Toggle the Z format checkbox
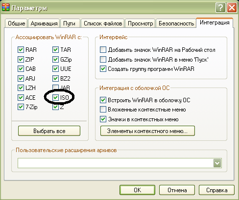239x200 pixels. [55, 107]
